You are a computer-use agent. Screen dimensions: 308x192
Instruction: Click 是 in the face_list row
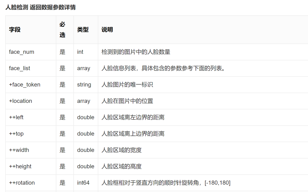62,68
